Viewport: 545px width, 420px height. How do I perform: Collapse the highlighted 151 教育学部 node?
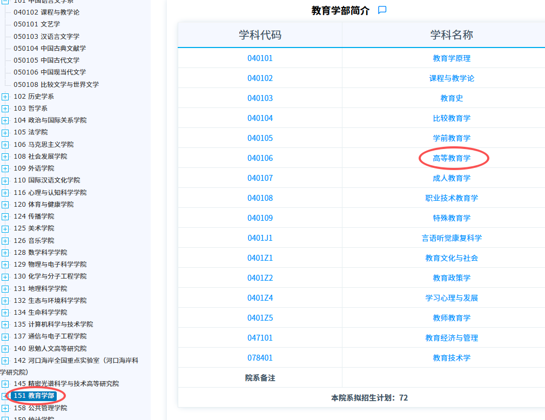(4, 396)
